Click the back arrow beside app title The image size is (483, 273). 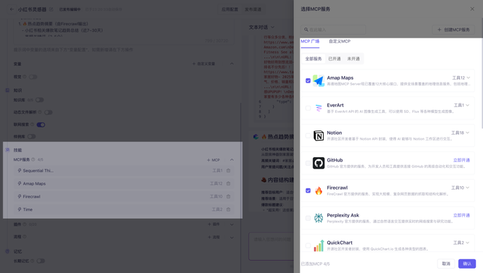click(x=12, y=9)
